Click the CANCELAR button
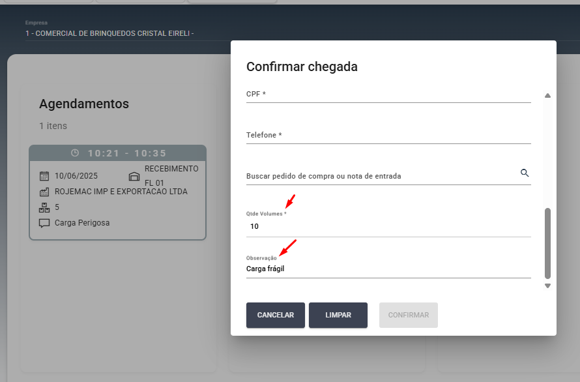 276,315
